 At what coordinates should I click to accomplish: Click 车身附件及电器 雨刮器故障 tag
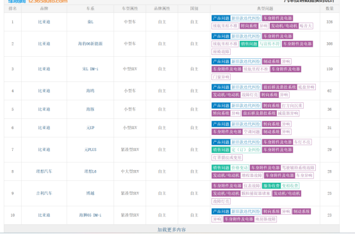[250, 219]
